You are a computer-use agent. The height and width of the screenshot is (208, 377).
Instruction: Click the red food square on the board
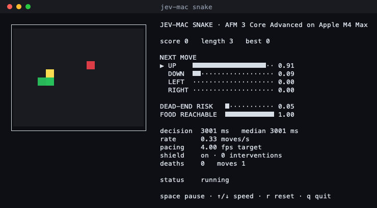[x=91, y=65]
